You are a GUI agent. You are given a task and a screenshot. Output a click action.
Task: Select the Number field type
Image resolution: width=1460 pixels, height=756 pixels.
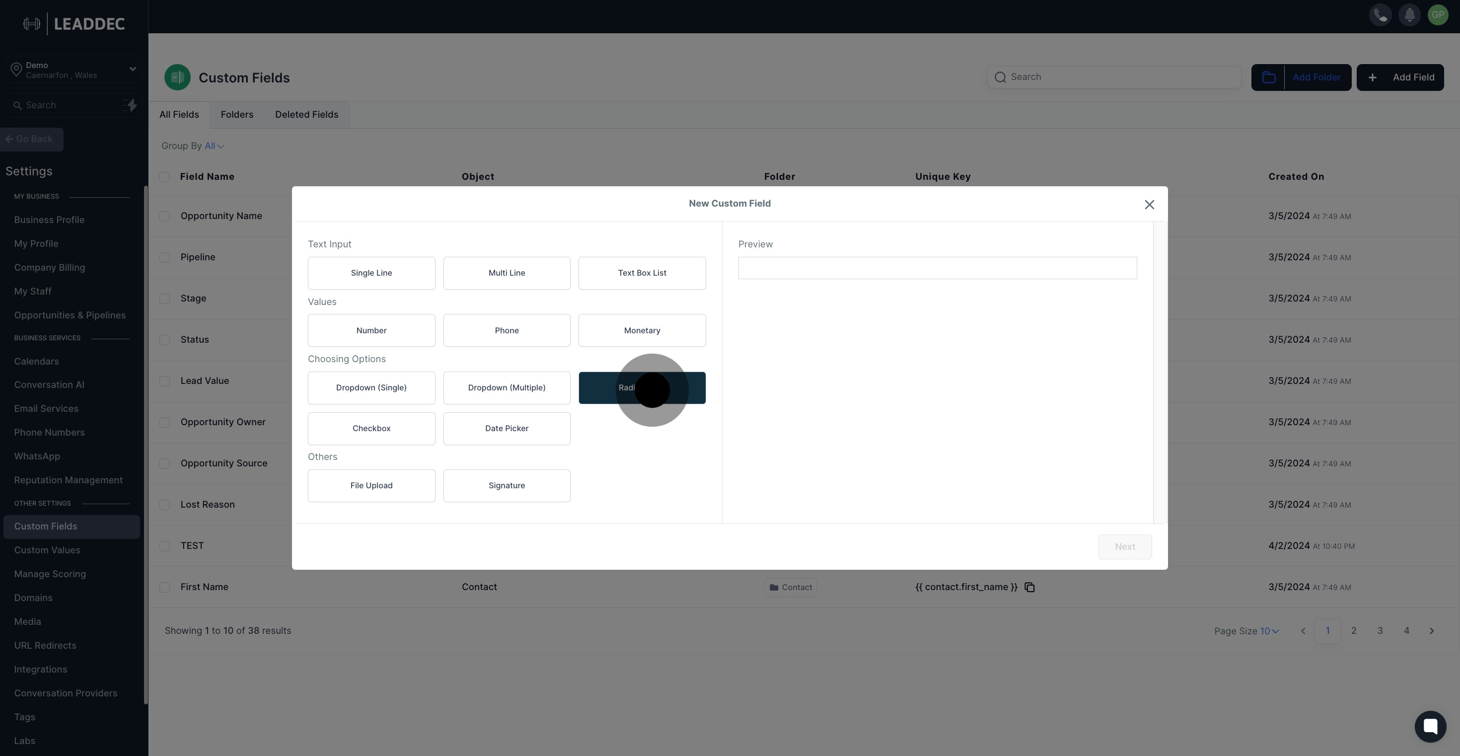tap(371, 330)
